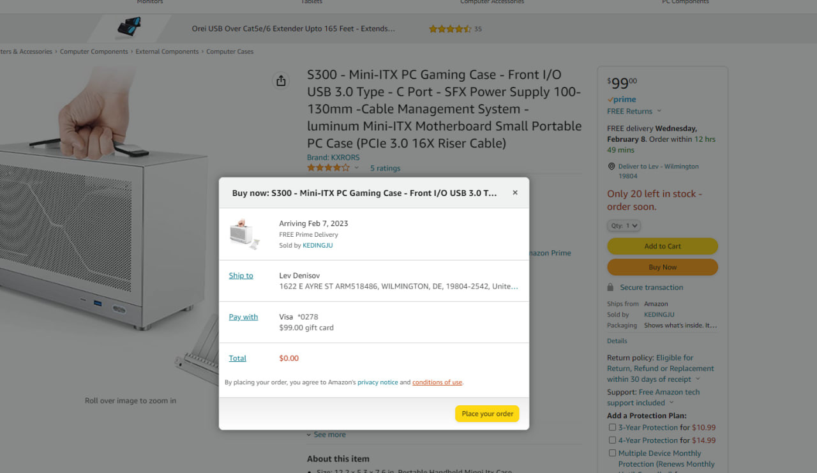Screen dimensions: 817x473
Task: Open the Qty quantity dropdown
Action: [624, 226]
